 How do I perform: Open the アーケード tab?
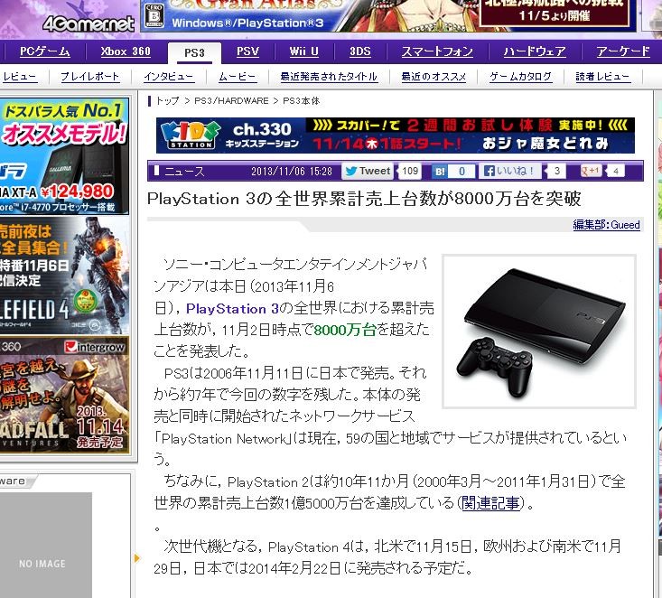pos(623,51)
